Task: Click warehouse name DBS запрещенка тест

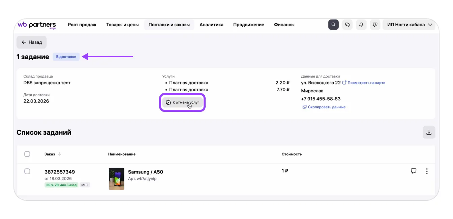Action: point(47,83)
